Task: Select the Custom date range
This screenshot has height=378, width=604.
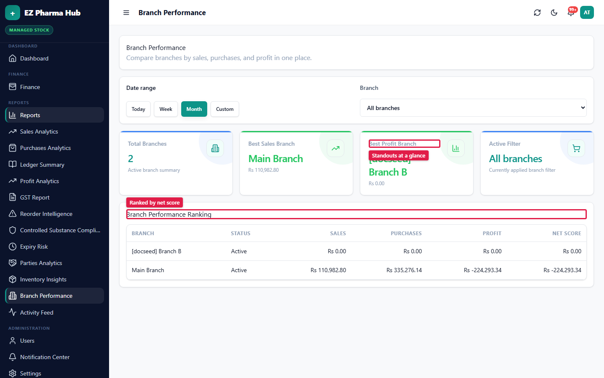Action: (x=225, y=109)
